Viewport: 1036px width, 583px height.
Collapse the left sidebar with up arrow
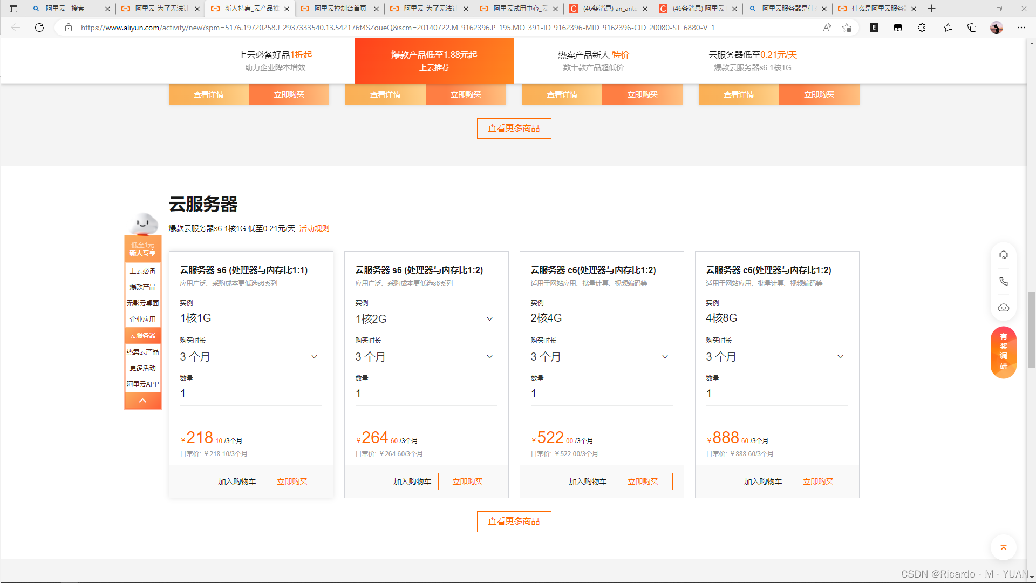142,401
